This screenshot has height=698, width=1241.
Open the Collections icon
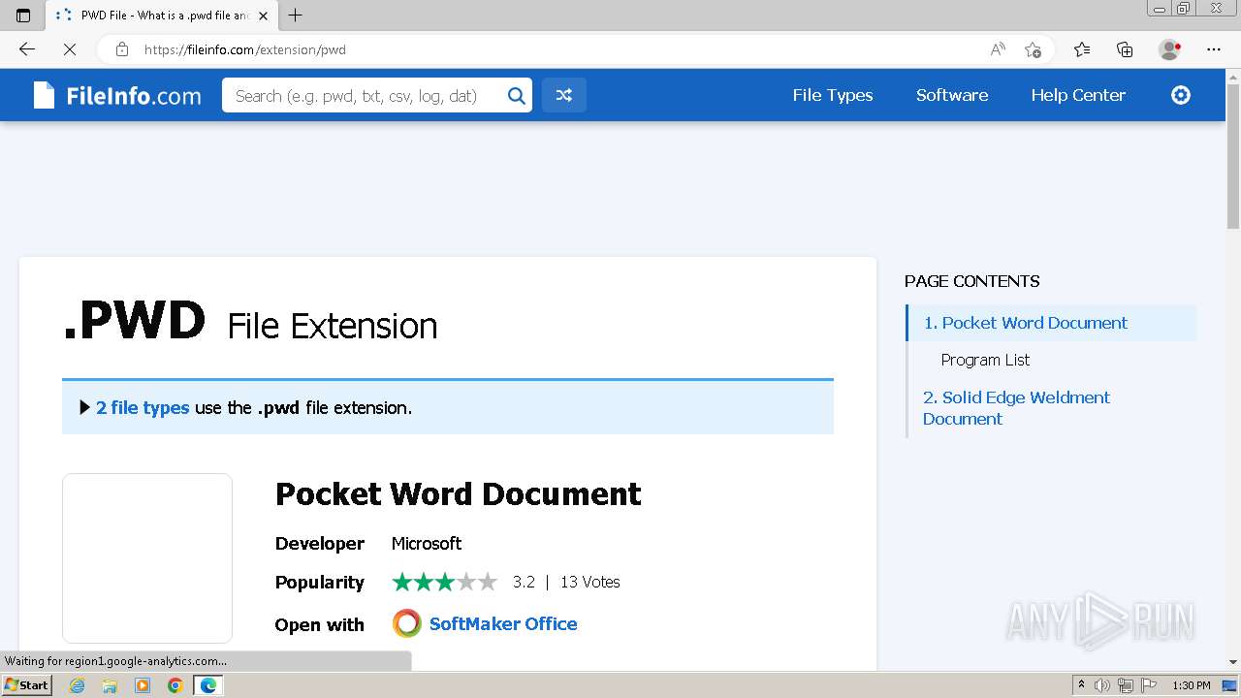[x=1125, y=49]
